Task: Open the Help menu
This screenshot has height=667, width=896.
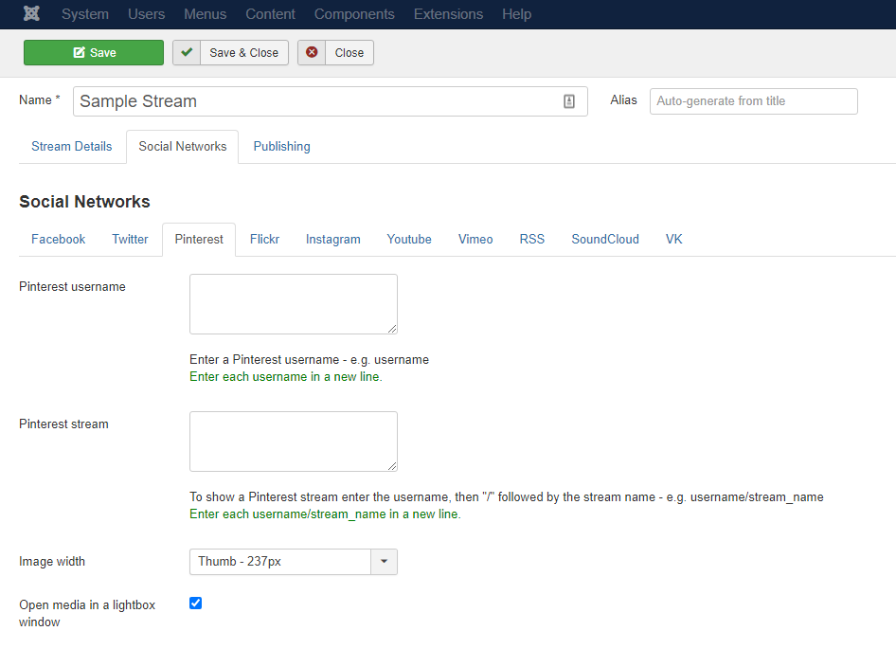Action: 516,14
